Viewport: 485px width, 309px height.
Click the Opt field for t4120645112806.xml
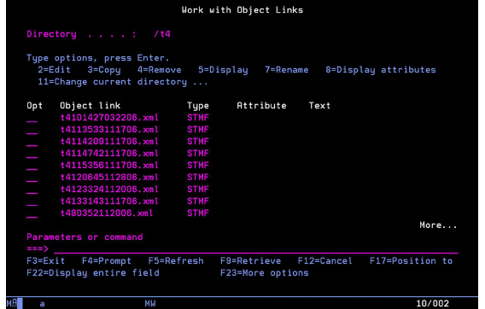coord(32,178)
